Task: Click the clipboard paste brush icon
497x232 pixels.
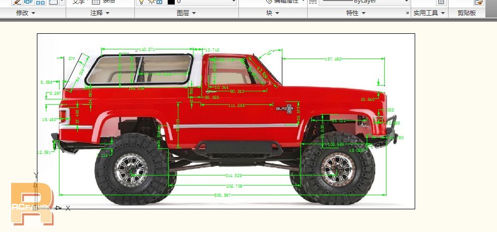Action: [x=478, y=2]
